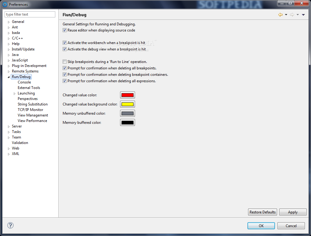Select the Server category label
This screenshot has width=311, height=236.
tap(17, 126)
